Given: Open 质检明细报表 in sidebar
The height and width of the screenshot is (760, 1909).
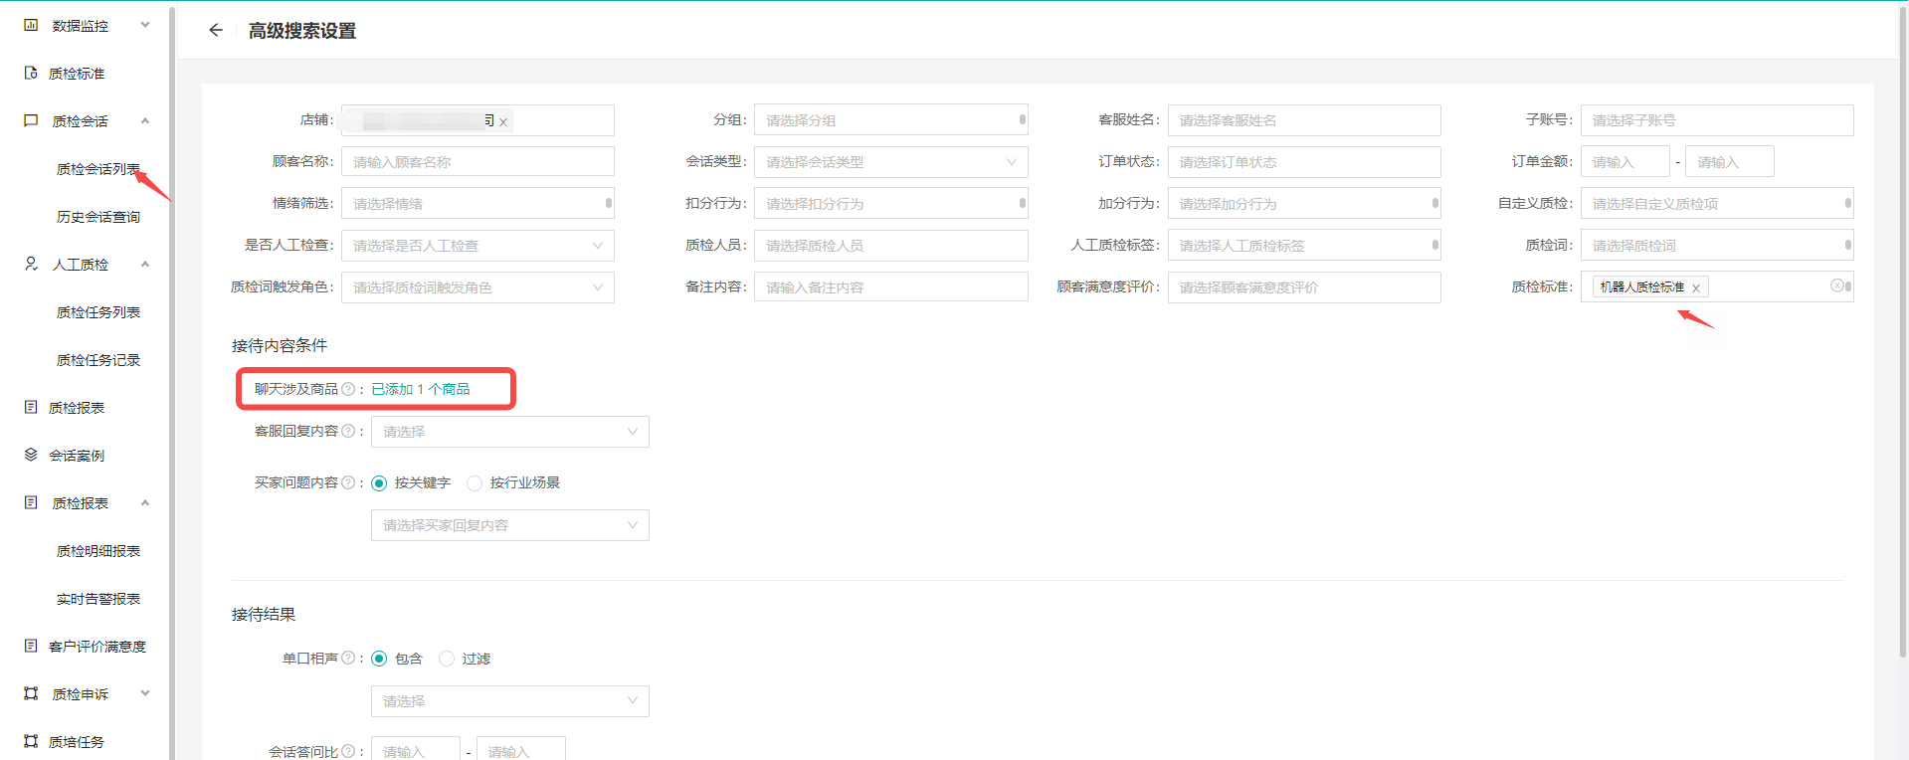Looking at the screenshot, I should pyautogui.click(x=98, y=551).
